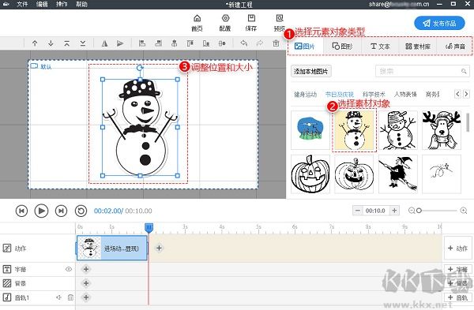Select the 进场动...显现 action clip

click(x=112, y=248)
